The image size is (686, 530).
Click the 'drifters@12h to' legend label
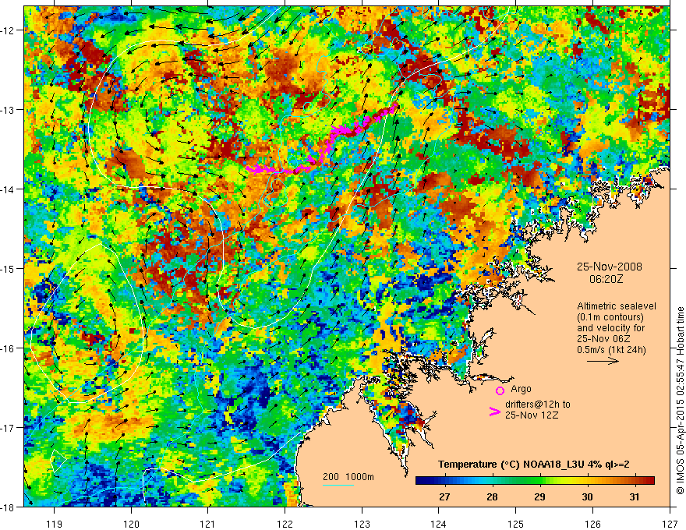click(x=538, y=405)
